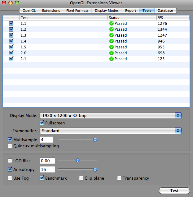
Task: Click FPS value 953
Action: pyautogui.click(x=161, y=47)
